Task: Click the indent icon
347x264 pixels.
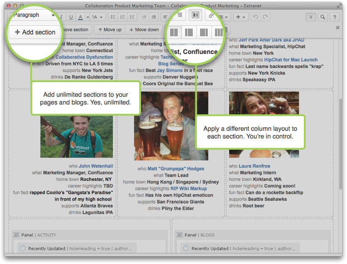Action: point(153,17)
